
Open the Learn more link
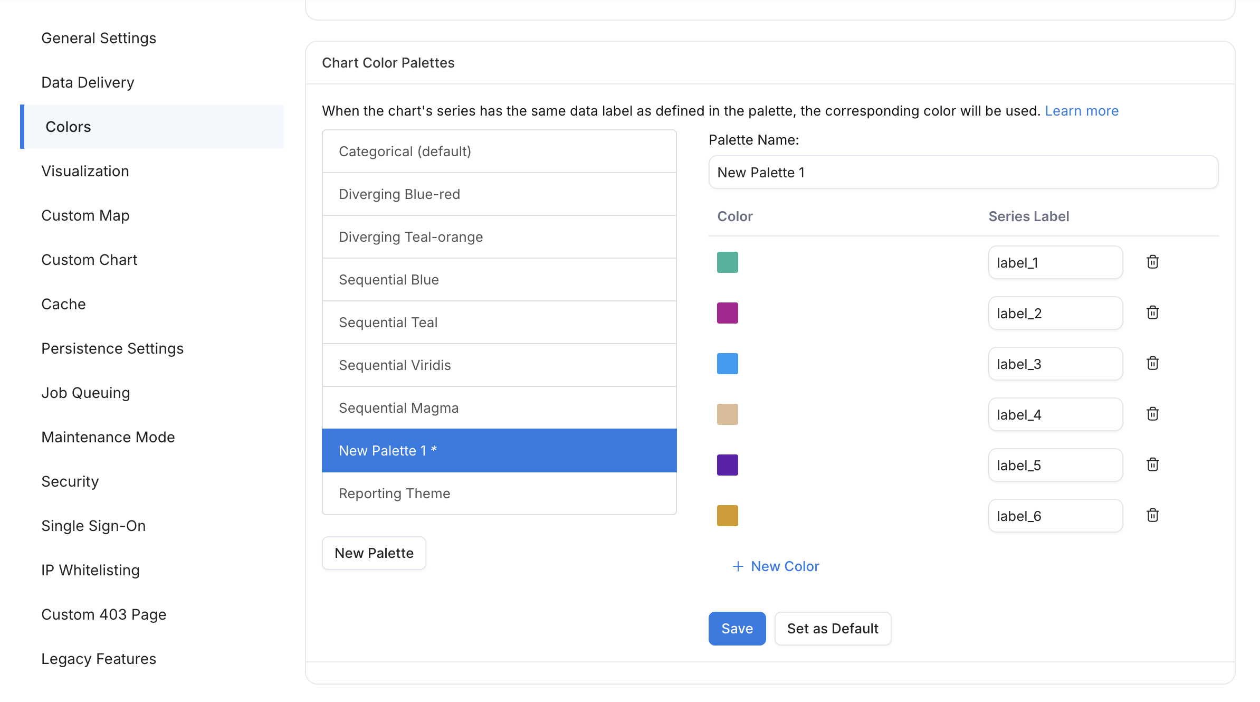[1082, 111]
